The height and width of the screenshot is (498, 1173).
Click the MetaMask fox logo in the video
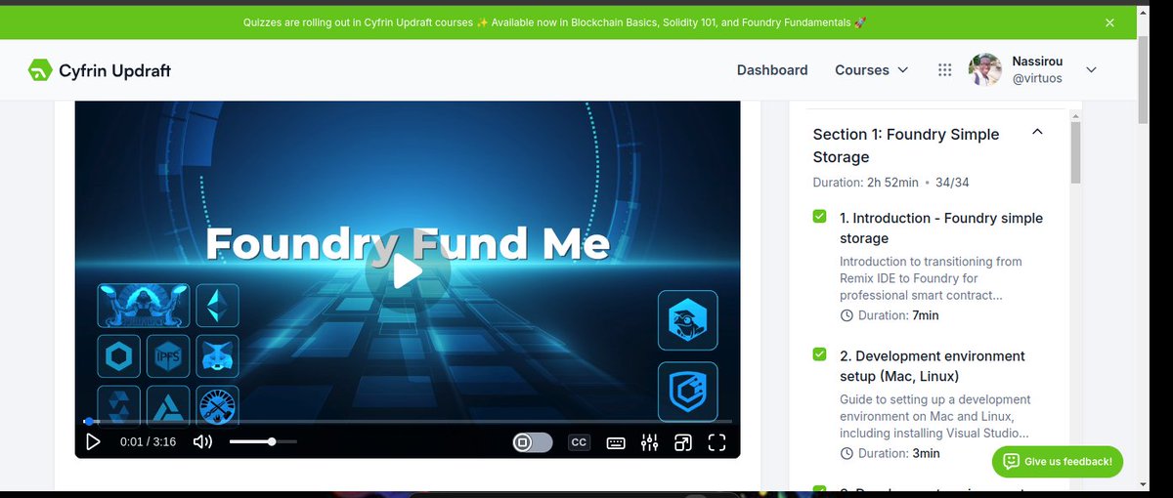pos(218,357)
